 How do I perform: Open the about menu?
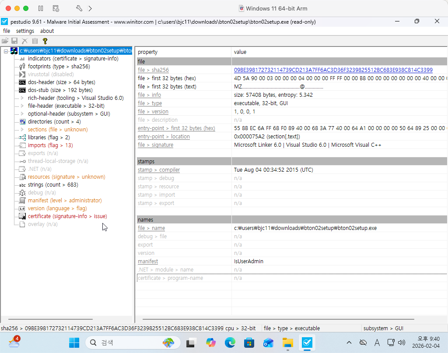47,31
